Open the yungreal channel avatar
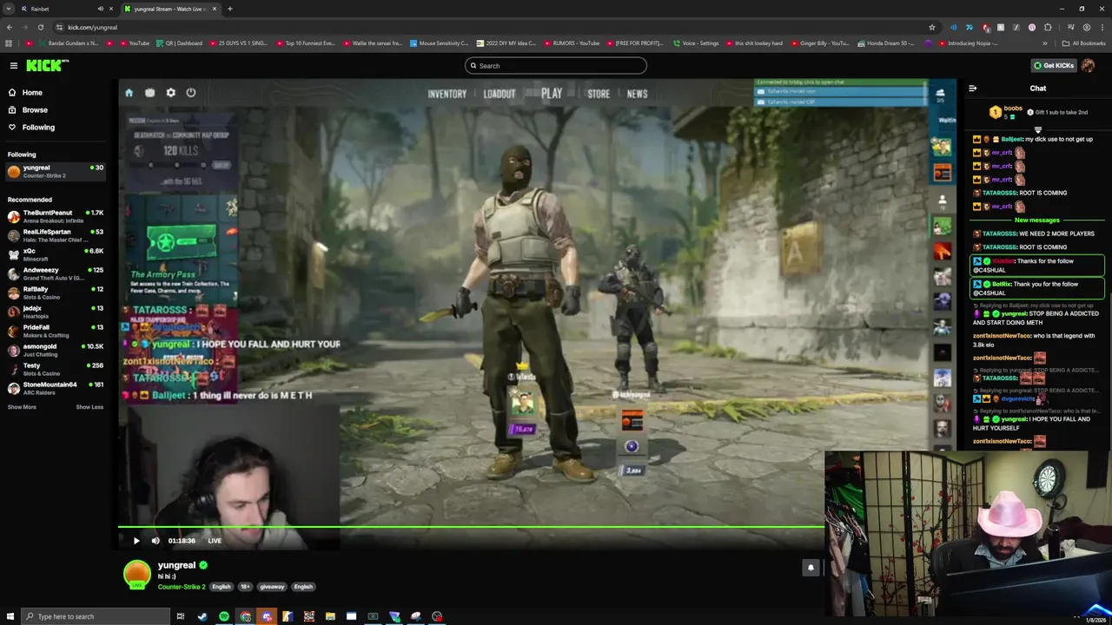Viewport: 1112px width, 625px height. click(x=137, y=575)
